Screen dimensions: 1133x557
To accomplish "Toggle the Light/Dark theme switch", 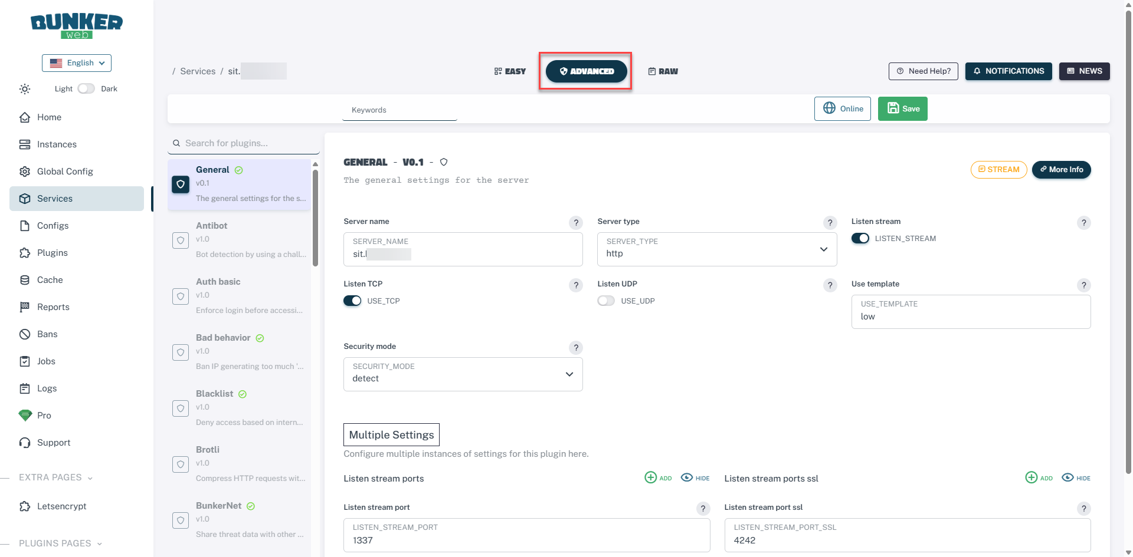I will [x=86, y=89].
